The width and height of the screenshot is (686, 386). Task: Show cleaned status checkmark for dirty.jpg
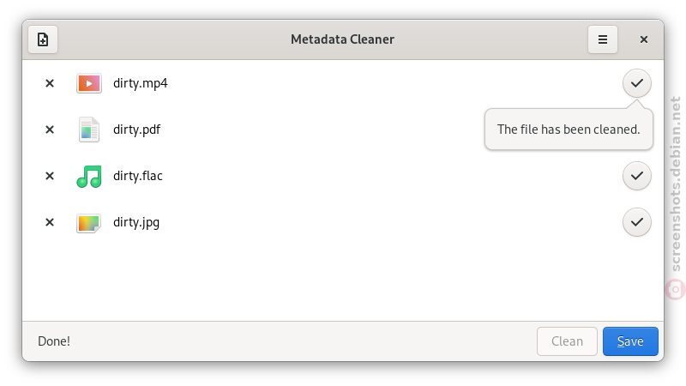click(637, 222)
